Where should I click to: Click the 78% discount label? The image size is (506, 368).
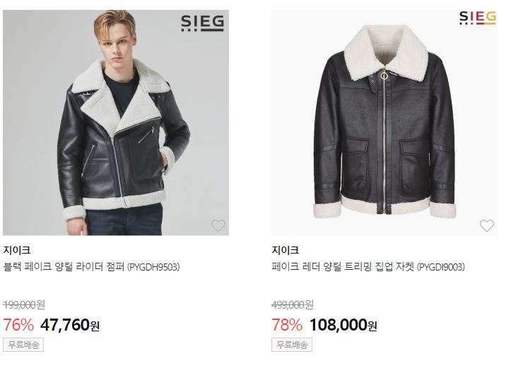tap(287, 325)
